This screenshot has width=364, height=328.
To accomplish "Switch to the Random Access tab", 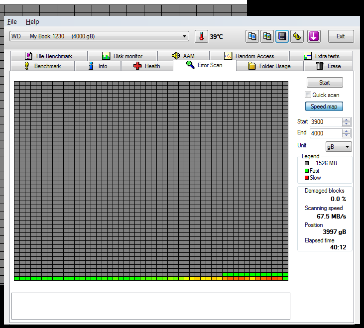I will coord(249,56).
